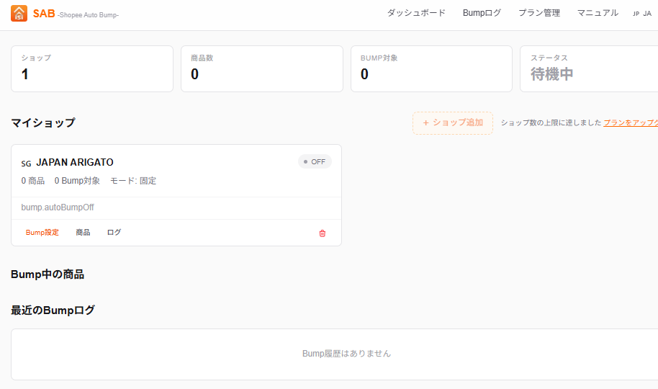The width and height of the screenshot is (658, 389).
Task: Select the JAPAN ARIGATO shop name
Action: [75, 162]
